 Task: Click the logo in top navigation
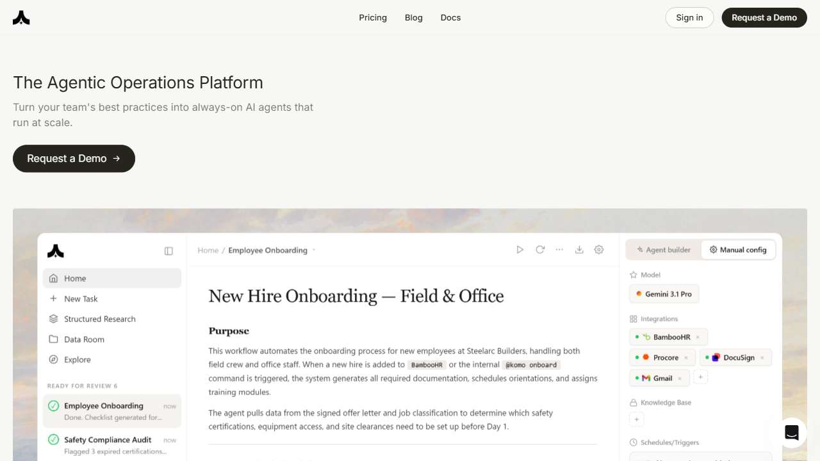(x=21, y=18)
